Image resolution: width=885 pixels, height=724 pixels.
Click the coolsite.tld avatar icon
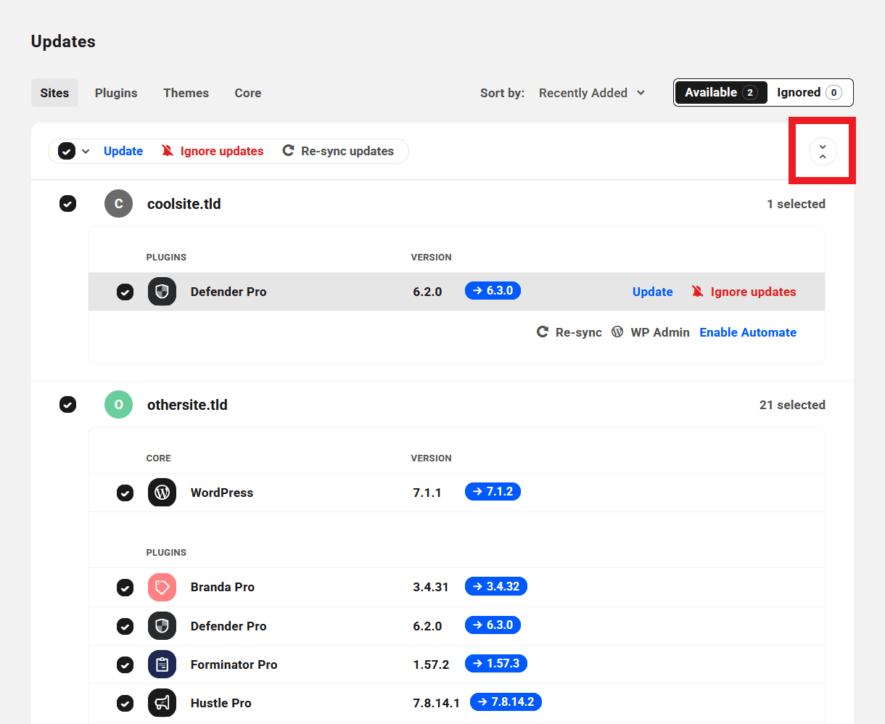[x=118, y=204]
